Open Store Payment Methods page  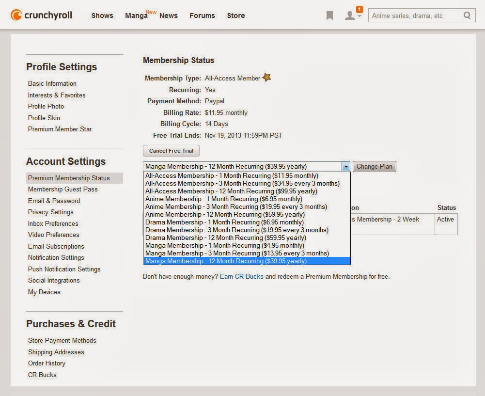click(x=62, y=340)
